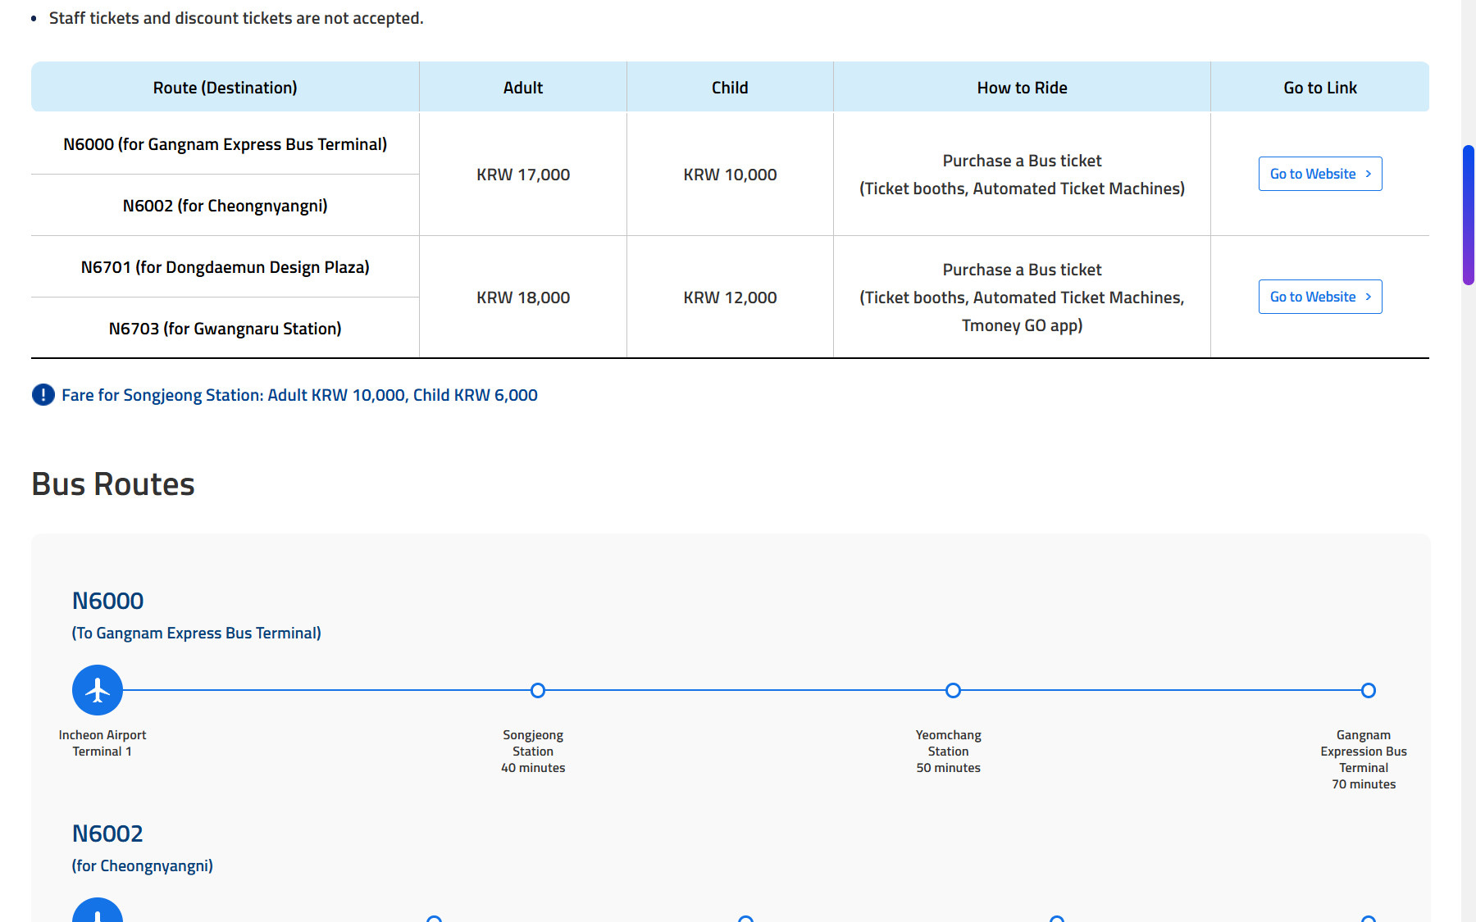Image resolution: width=1476 pixels, height=922 pixels.
Task: Select the How to Ride column header
Action: coord(1022,87)
